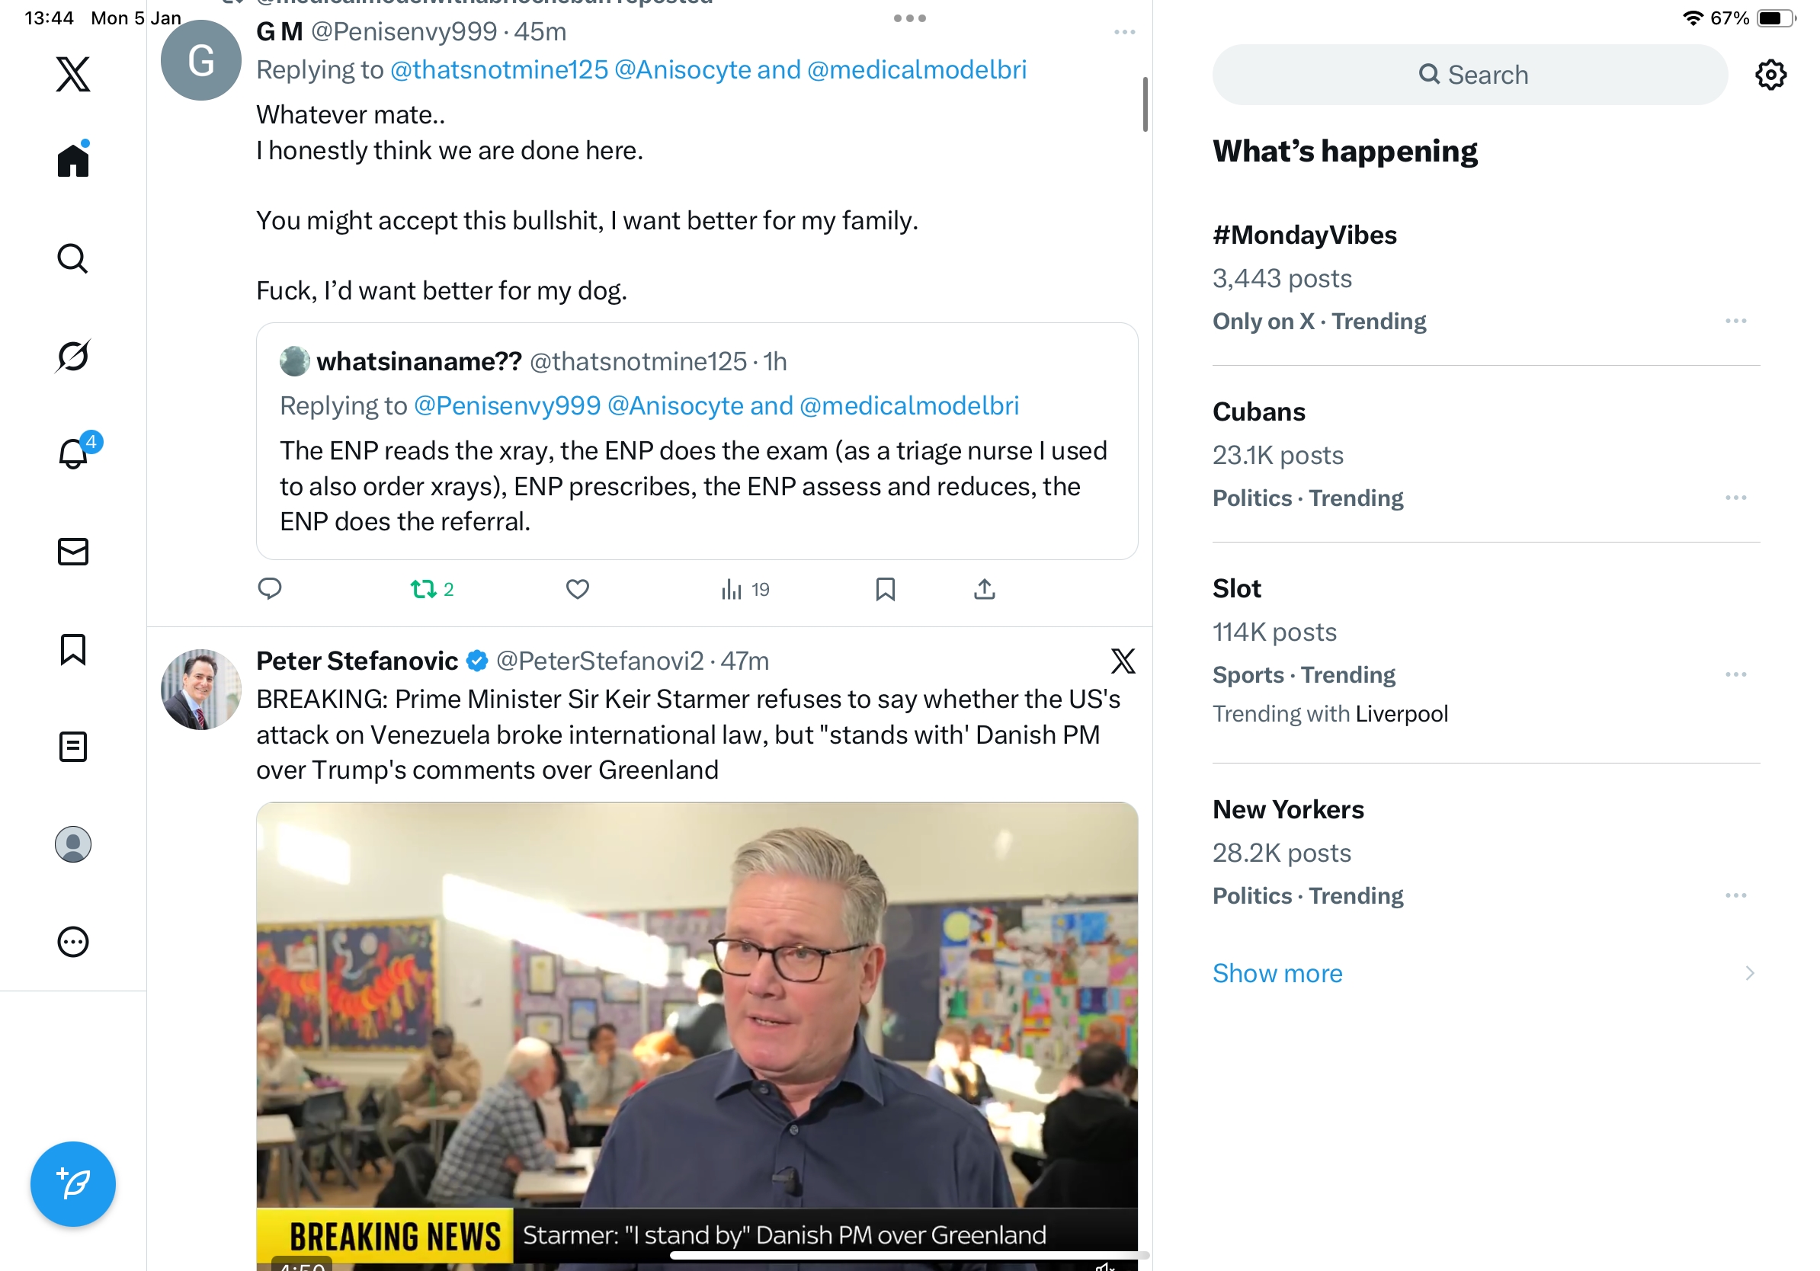Open trends settings gear icon

coord(1770,75)
